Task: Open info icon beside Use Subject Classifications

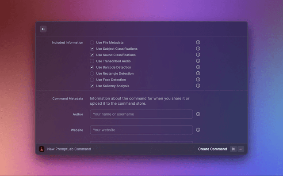Action: [x=198, y=49]
